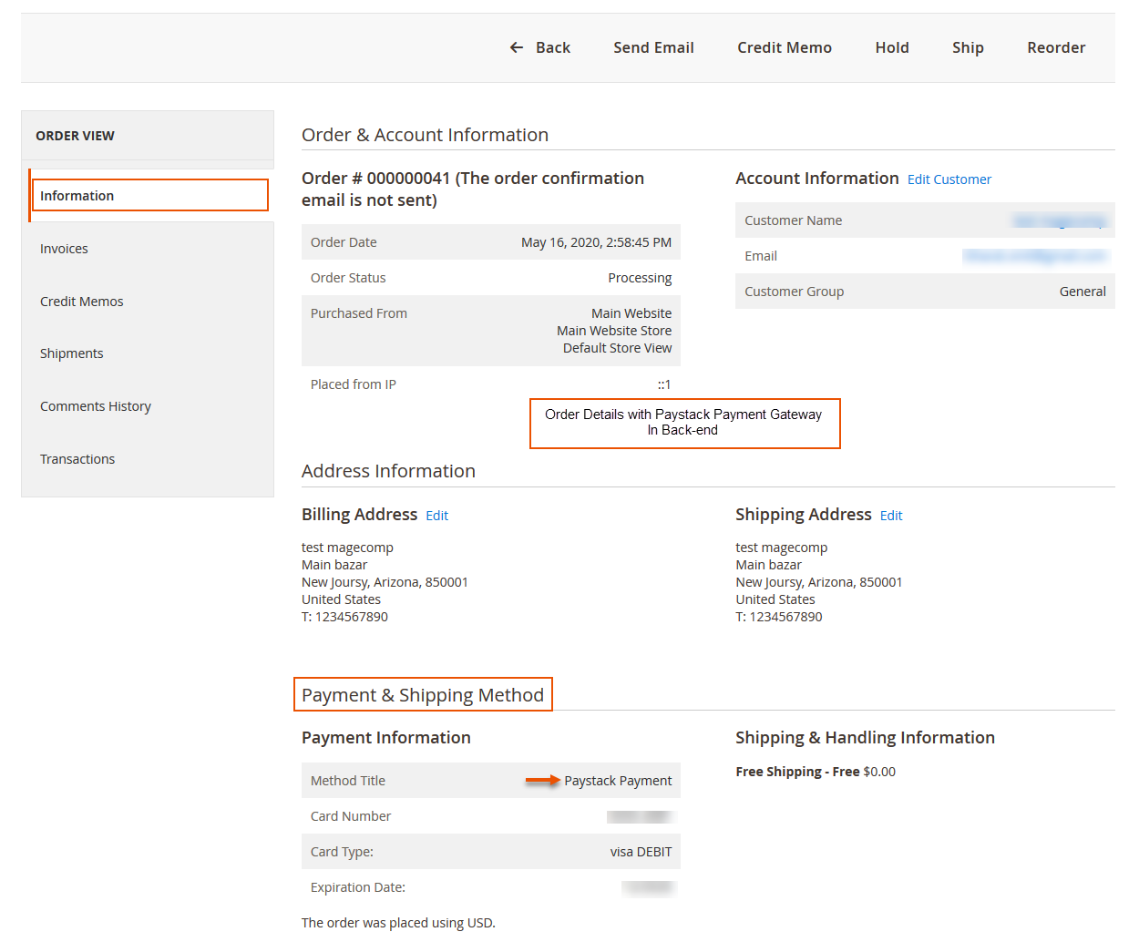1139x942 pixels.
Task: Select Send Email from the order toolbar
Action: [x=652, y=46]
